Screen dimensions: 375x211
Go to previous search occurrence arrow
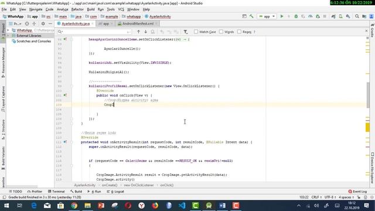click(x=138, y=32)
